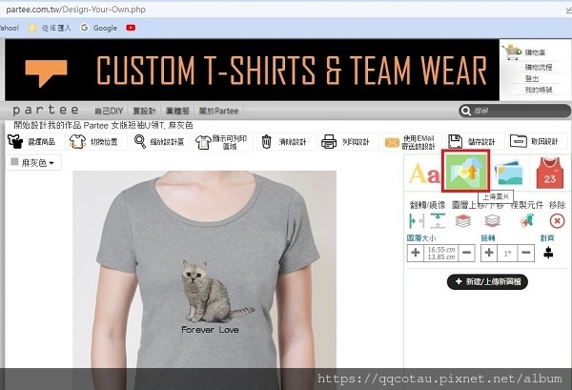Click the envelope email design icon
This screenshot has width=572, height=390.
pos(392,142)
